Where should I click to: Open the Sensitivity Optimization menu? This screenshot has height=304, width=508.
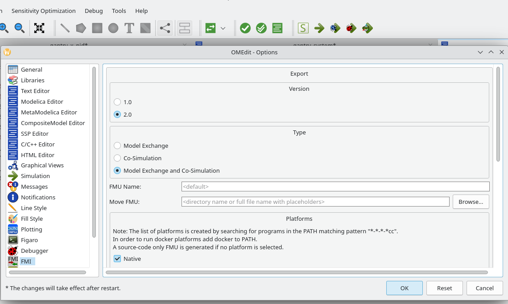43,11
